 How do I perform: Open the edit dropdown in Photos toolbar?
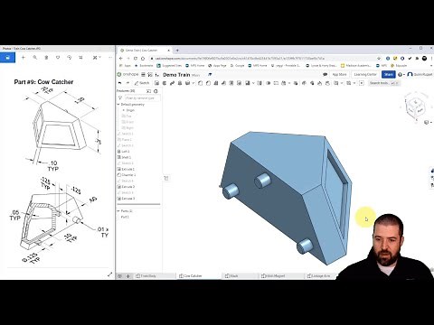[x=97, y=57]
